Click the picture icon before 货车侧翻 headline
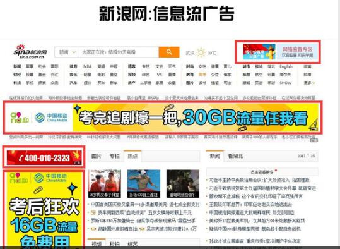 [93, 212]
